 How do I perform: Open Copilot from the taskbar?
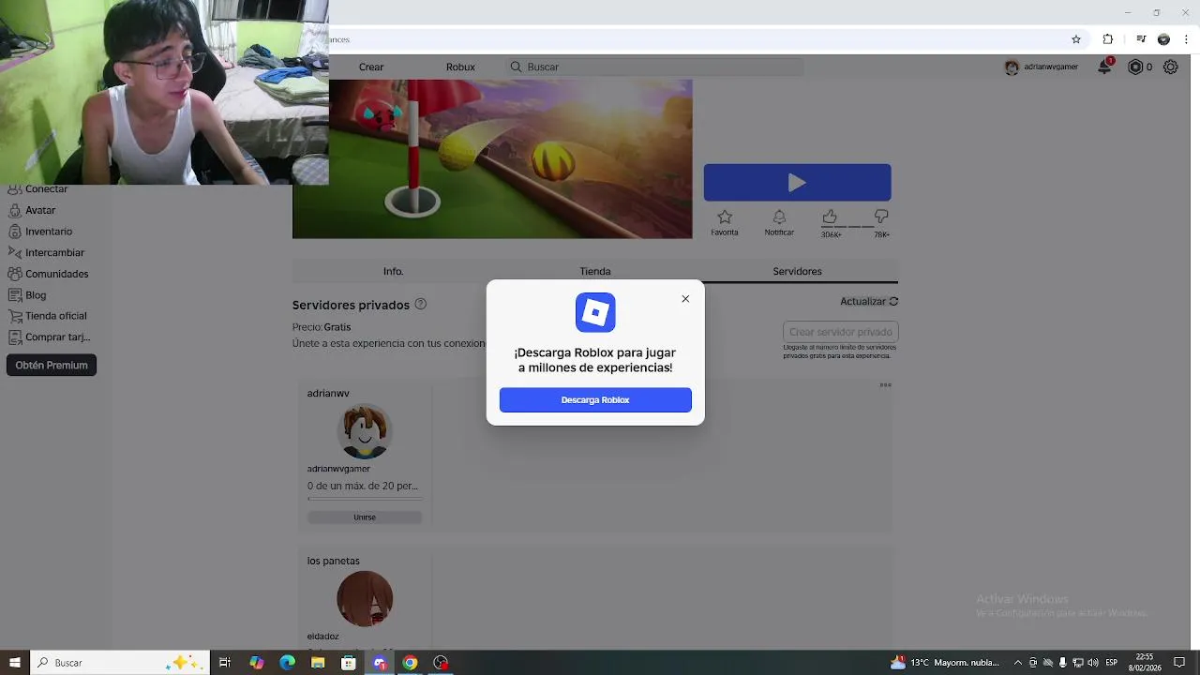(257, 663)
